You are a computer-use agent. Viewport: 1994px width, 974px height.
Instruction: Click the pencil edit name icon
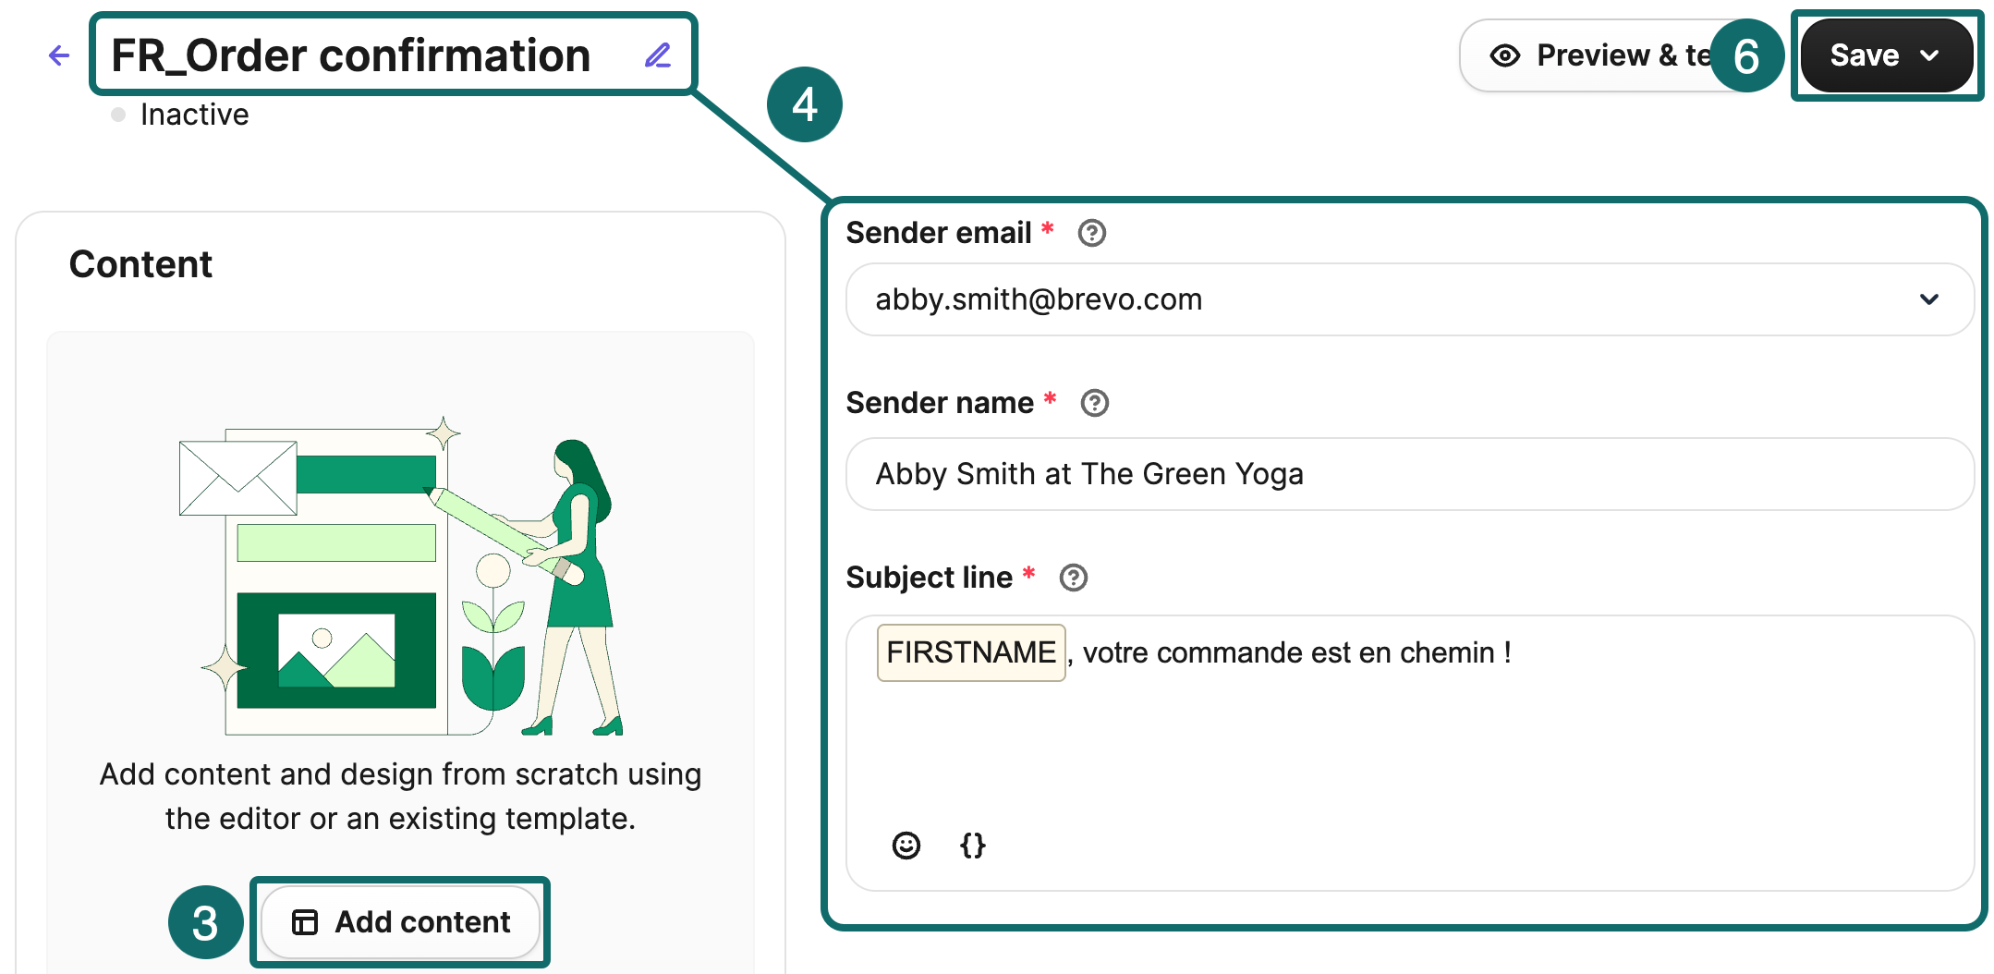[657, 55]
